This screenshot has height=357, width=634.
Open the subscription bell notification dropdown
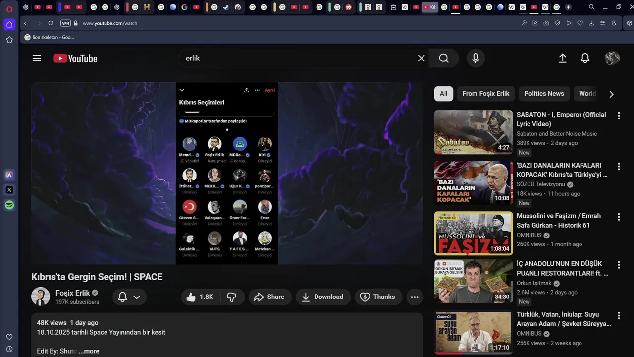pos(129,297)
